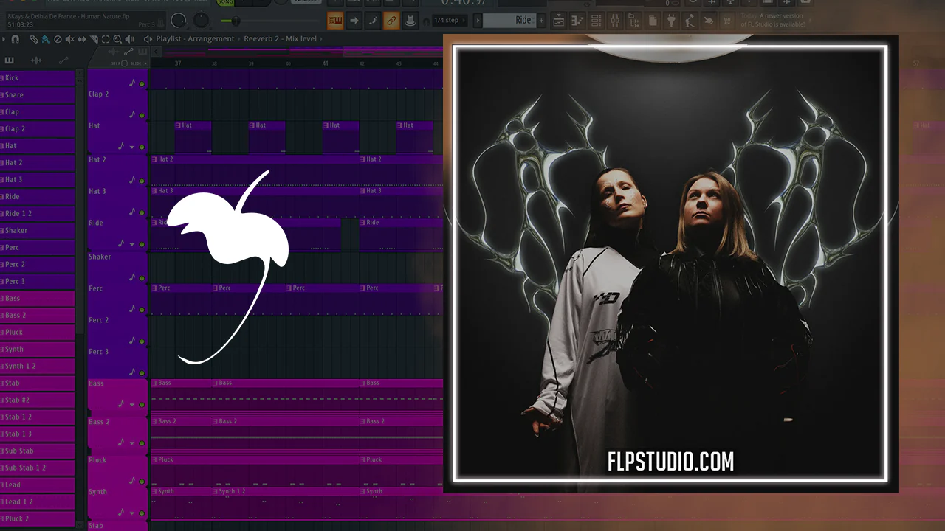Choose the Select tool
Viewport: 945px width, 531px height.
[x=106, y=39]
